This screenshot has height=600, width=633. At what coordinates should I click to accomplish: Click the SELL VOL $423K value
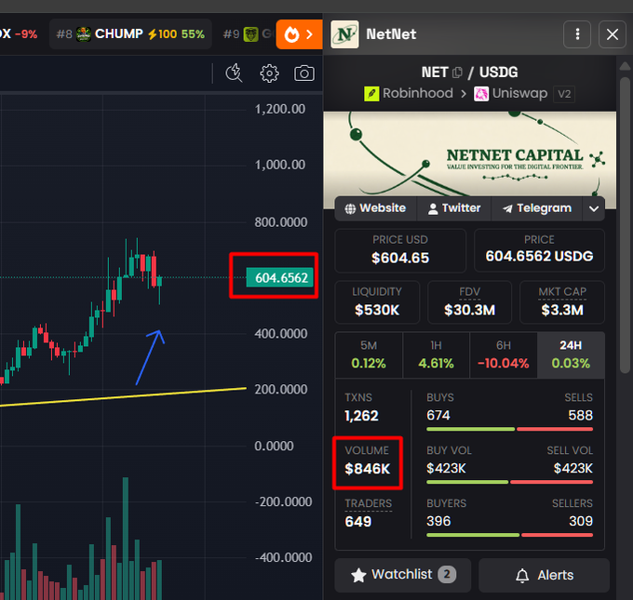pos(572,468)
